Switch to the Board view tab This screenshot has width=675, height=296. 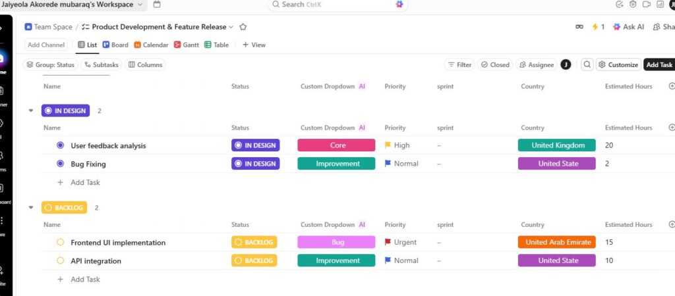click(x=115, y=45)
